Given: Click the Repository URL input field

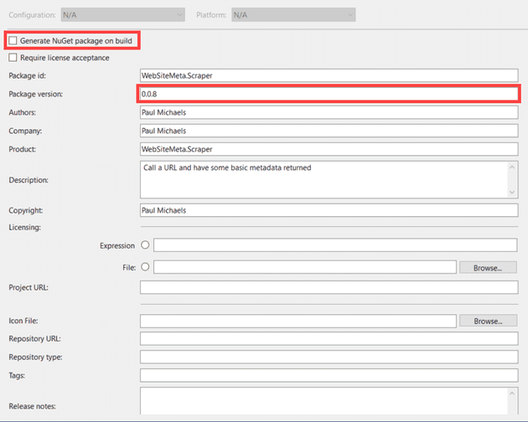Looking at the screenshot, I should click(x=329, y=338).
